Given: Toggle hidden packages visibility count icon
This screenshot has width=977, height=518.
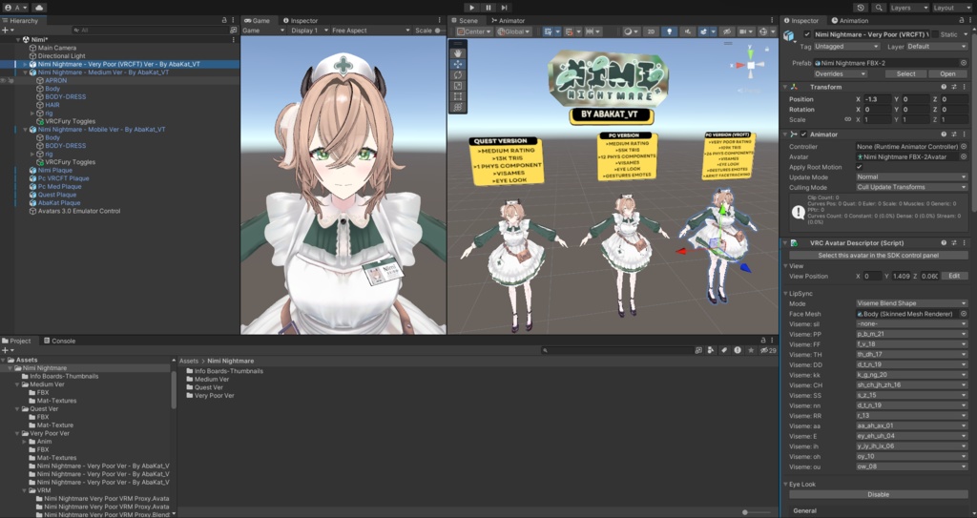Looking at the screenshot, I should pyautogui.click(x=768, y=350).
